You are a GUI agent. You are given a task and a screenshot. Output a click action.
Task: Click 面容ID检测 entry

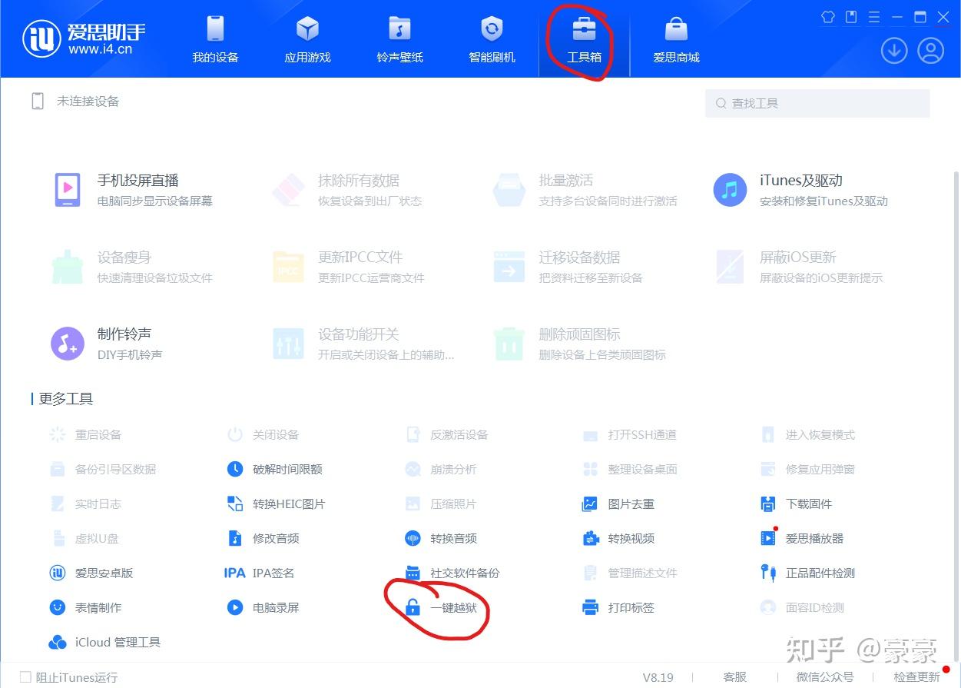pos(802,607)
